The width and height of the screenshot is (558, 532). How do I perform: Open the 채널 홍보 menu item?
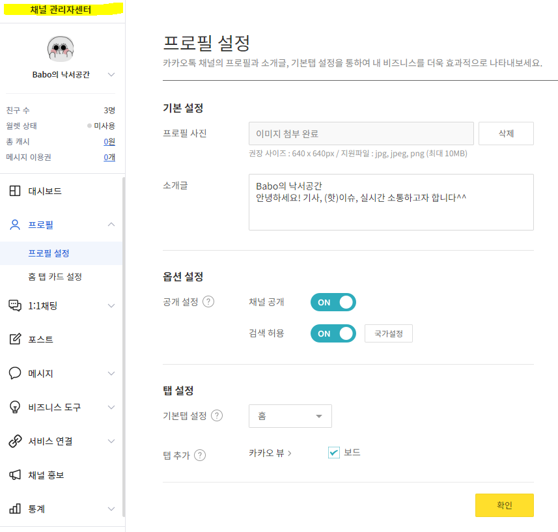(46, 475)
